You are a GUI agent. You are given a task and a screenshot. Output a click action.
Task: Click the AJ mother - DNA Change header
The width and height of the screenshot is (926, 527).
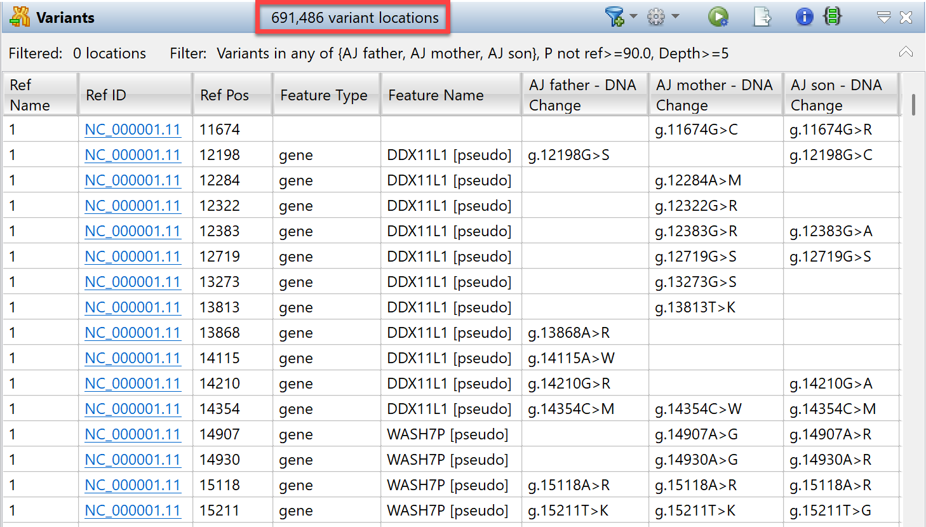716,95
